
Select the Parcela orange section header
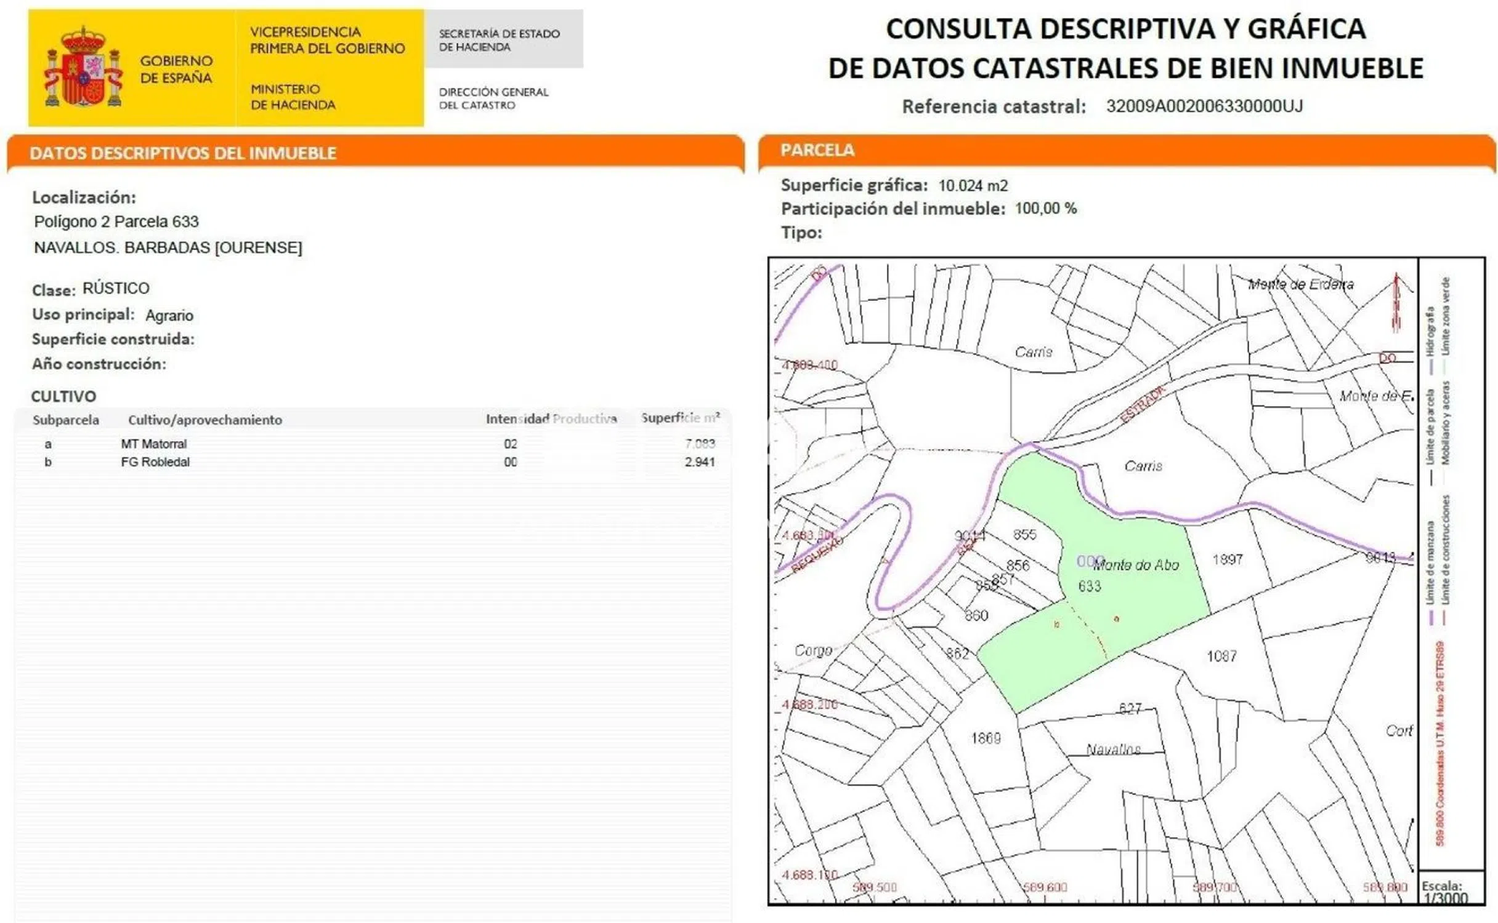817,150
